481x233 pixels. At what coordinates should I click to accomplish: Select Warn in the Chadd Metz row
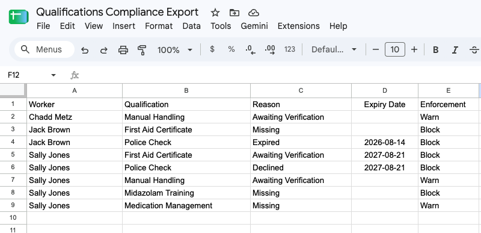click(x=449, y=117)
